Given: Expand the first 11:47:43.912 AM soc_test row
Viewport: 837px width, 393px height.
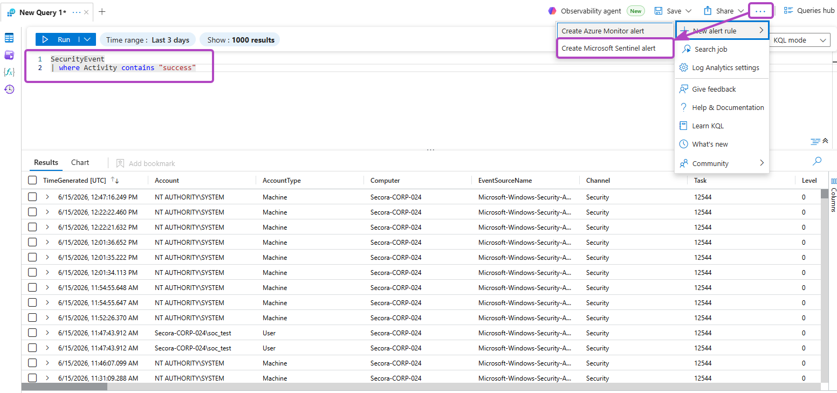Looking at the screenshot, I should click(x=47, y=333).
